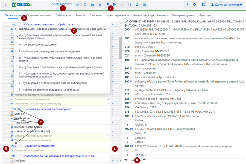Switch to Заглавия tab

pyautogui.click(x=96, y=15)
